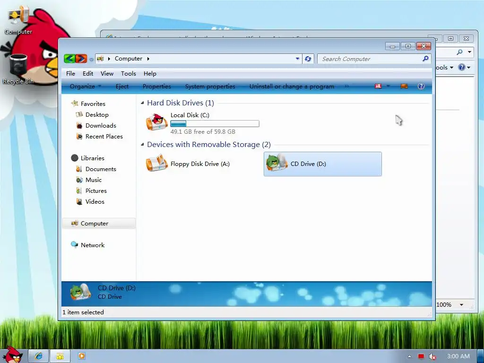
Task: Click the 1 item selected status text
Action: click(x=83, y=312)
